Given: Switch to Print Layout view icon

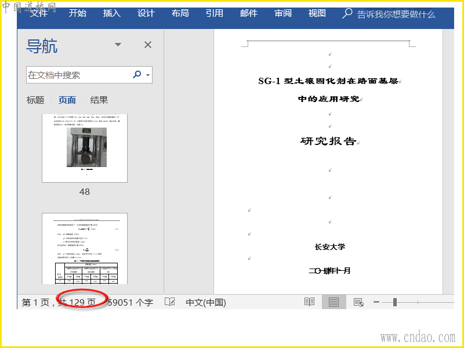Looking at the screenshot, I should coord(334,302).
